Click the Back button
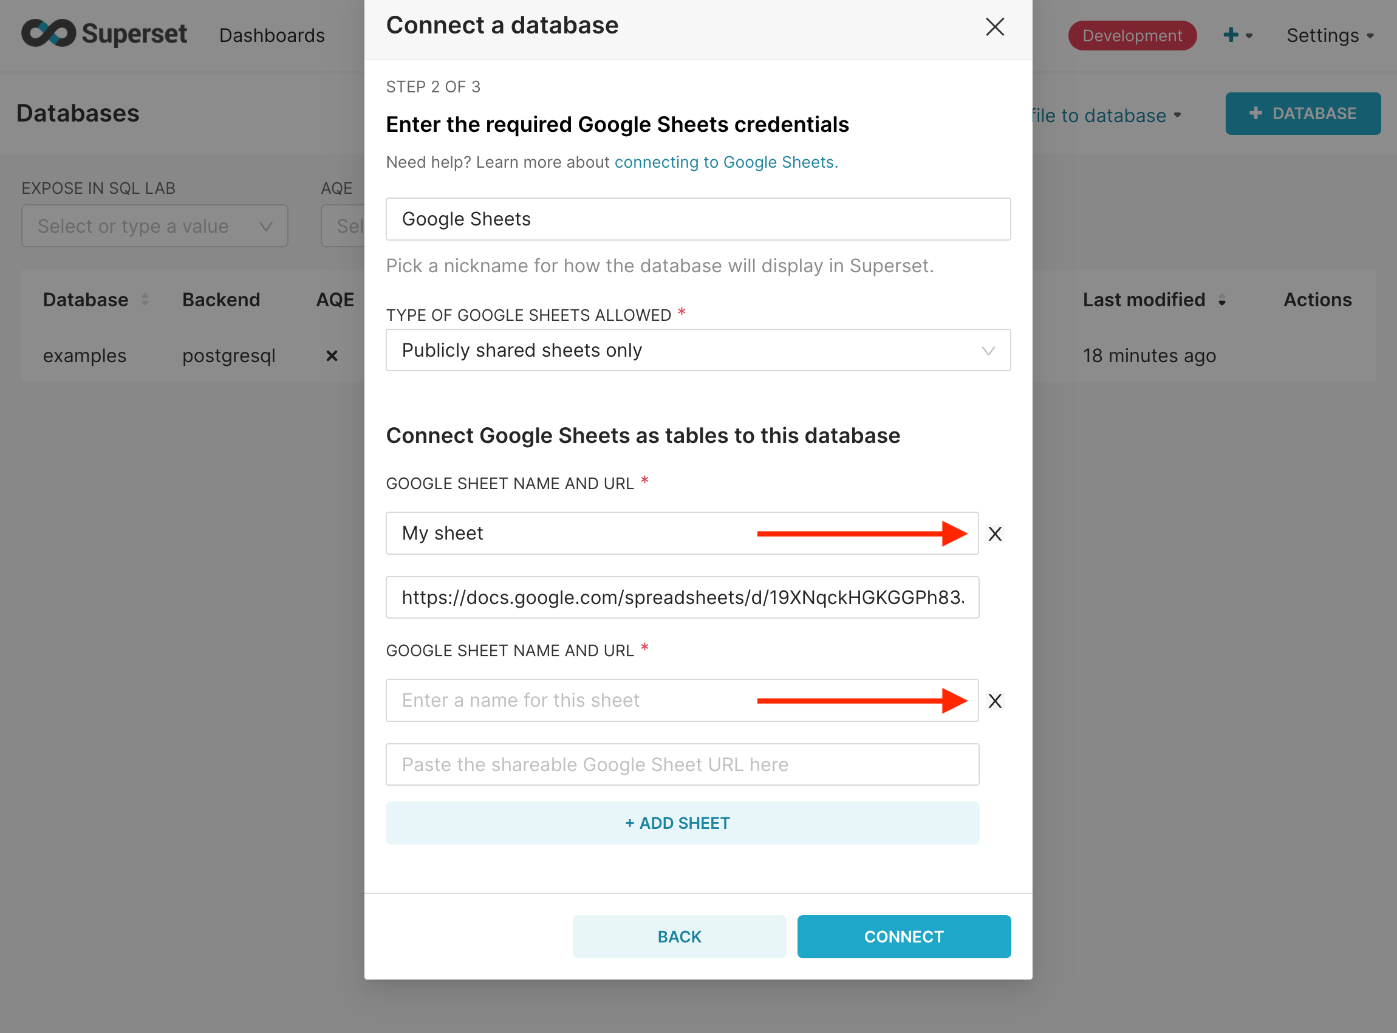Screen dimensions: 1397x1033 pos(679,936)
